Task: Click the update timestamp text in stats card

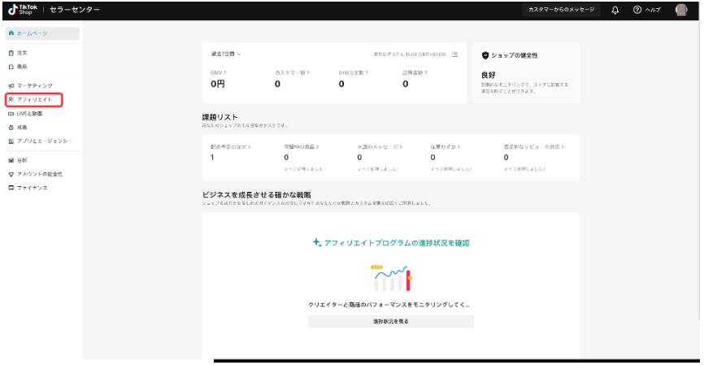Action: [410, 54]
